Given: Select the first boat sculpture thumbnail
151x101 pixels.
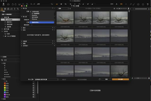Looking at the screenshot, I should point(65,18).
